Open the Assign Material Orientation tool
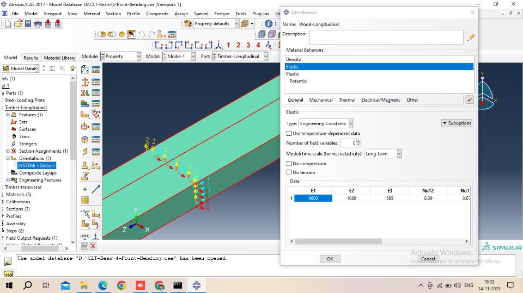 pyautogui.click(x=85, y=115)
